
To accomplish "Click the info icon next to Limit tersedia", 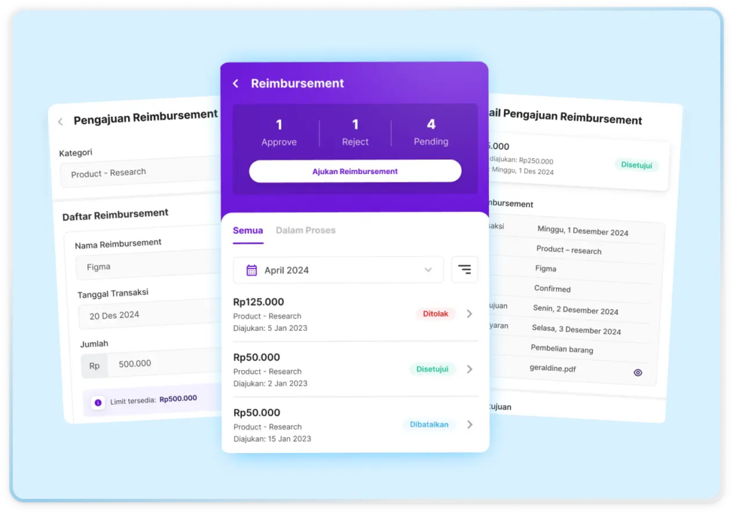I will [98, 402].
